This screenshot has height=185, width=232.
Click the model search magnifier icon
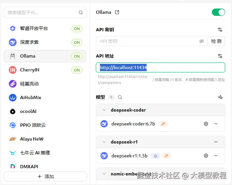click(x=120, y=97)
